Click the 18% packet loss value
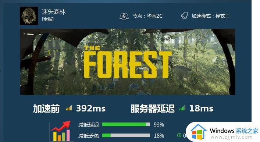The width and height of the screenshot is (260, 142). [159, 135]
